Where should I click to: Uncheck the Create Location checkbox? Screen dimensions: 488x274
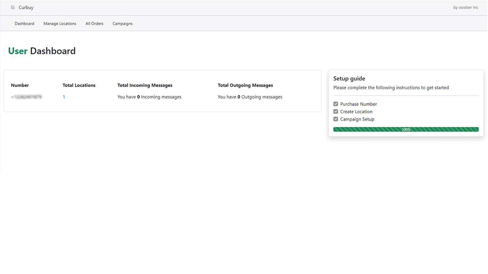pyautogui.click(x=336, y=111)
